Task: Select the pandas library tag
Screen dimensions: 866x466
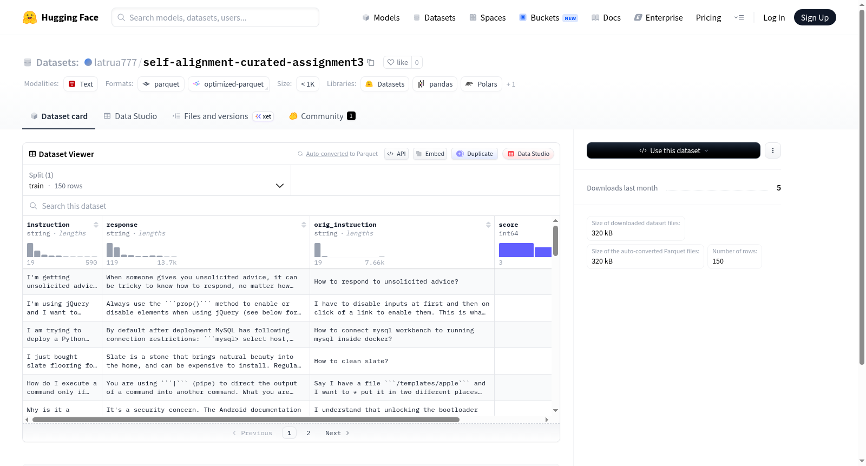Action: (435, 84)
